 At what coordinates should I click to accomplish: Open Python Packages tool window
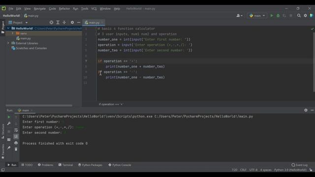pyautogui.click(x=90, y=165)
